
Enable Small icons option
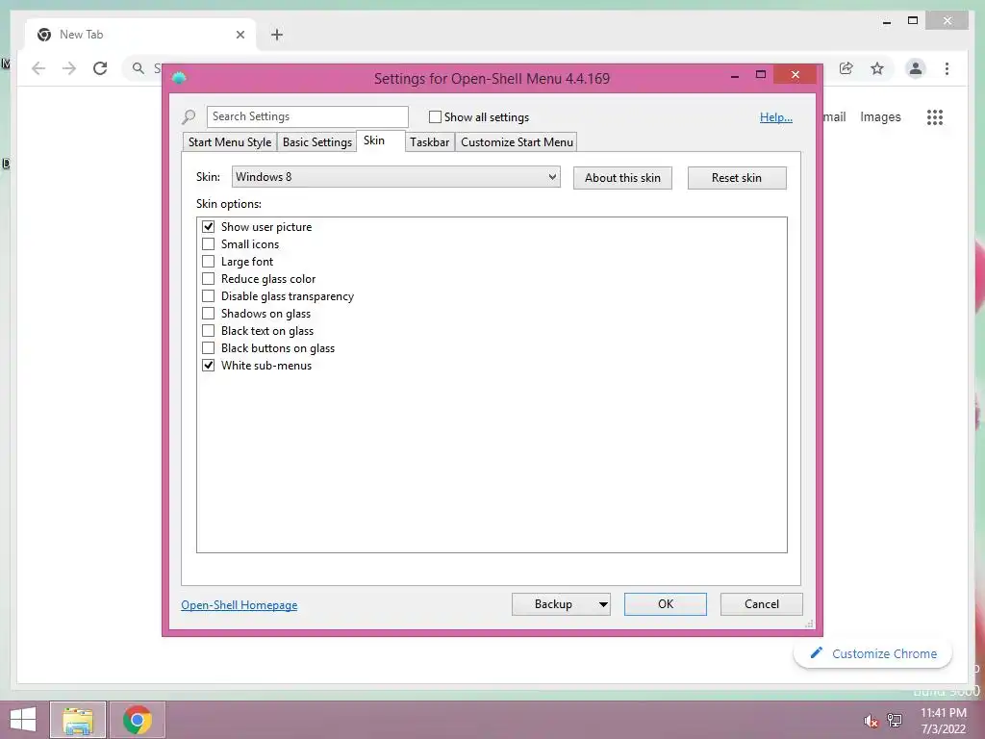pyautogui.click(x=208, y=243)
